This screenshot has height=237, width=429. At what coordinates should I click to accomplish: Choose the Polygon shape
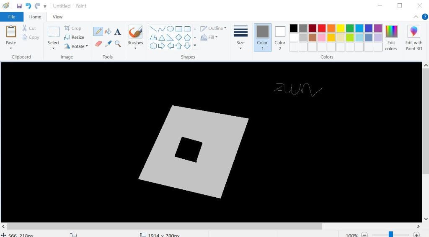pos(153,37)
